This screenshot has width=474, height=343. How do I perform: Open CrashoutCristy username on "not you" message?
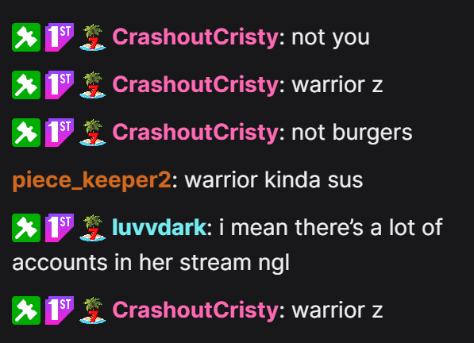click(195, 37)
